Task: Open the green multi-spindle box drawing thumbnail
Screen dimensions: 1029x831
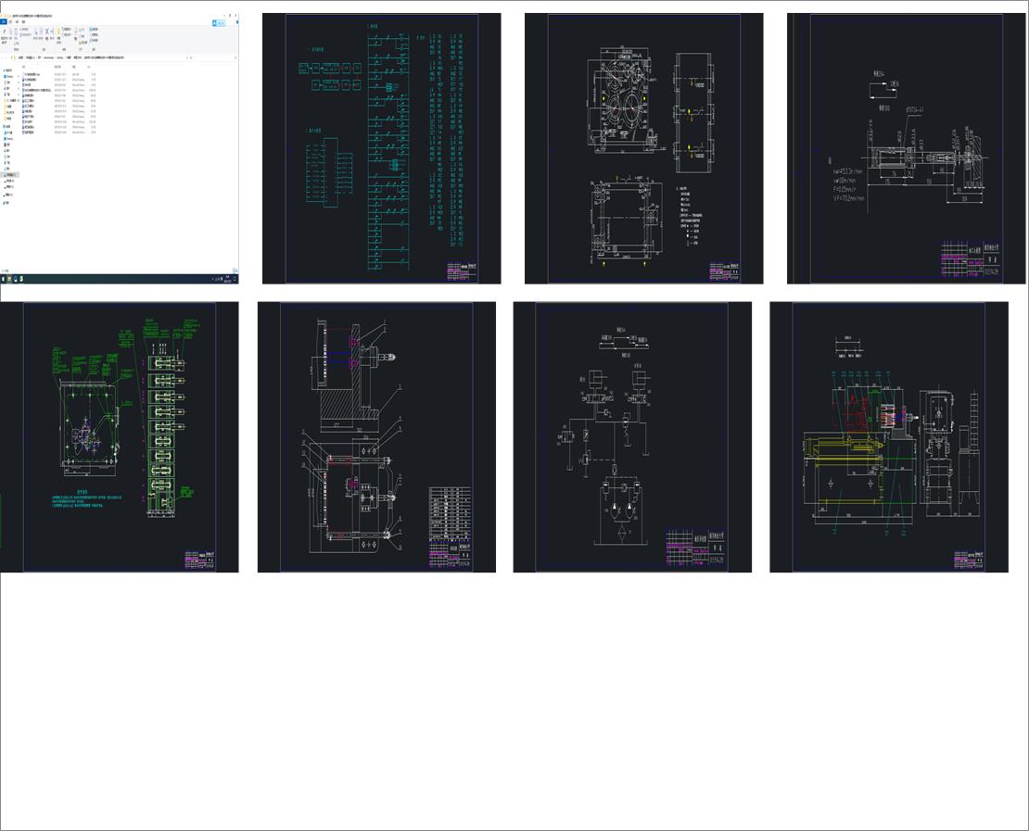Action: click(119, 437)
